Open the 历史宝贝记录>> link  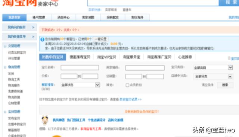(130, 99)
